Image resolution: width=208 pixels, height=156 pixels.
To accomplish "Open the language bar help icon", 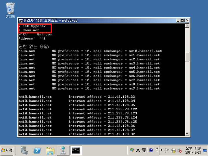I will point(151,150).
